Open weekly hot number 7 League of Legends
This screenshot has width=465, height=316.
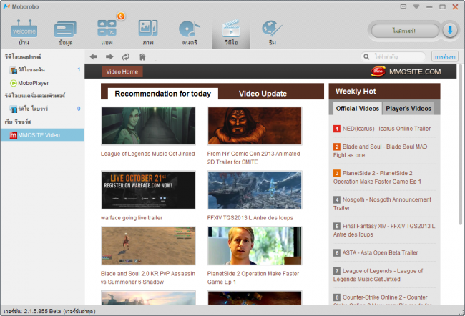point(378,275)
